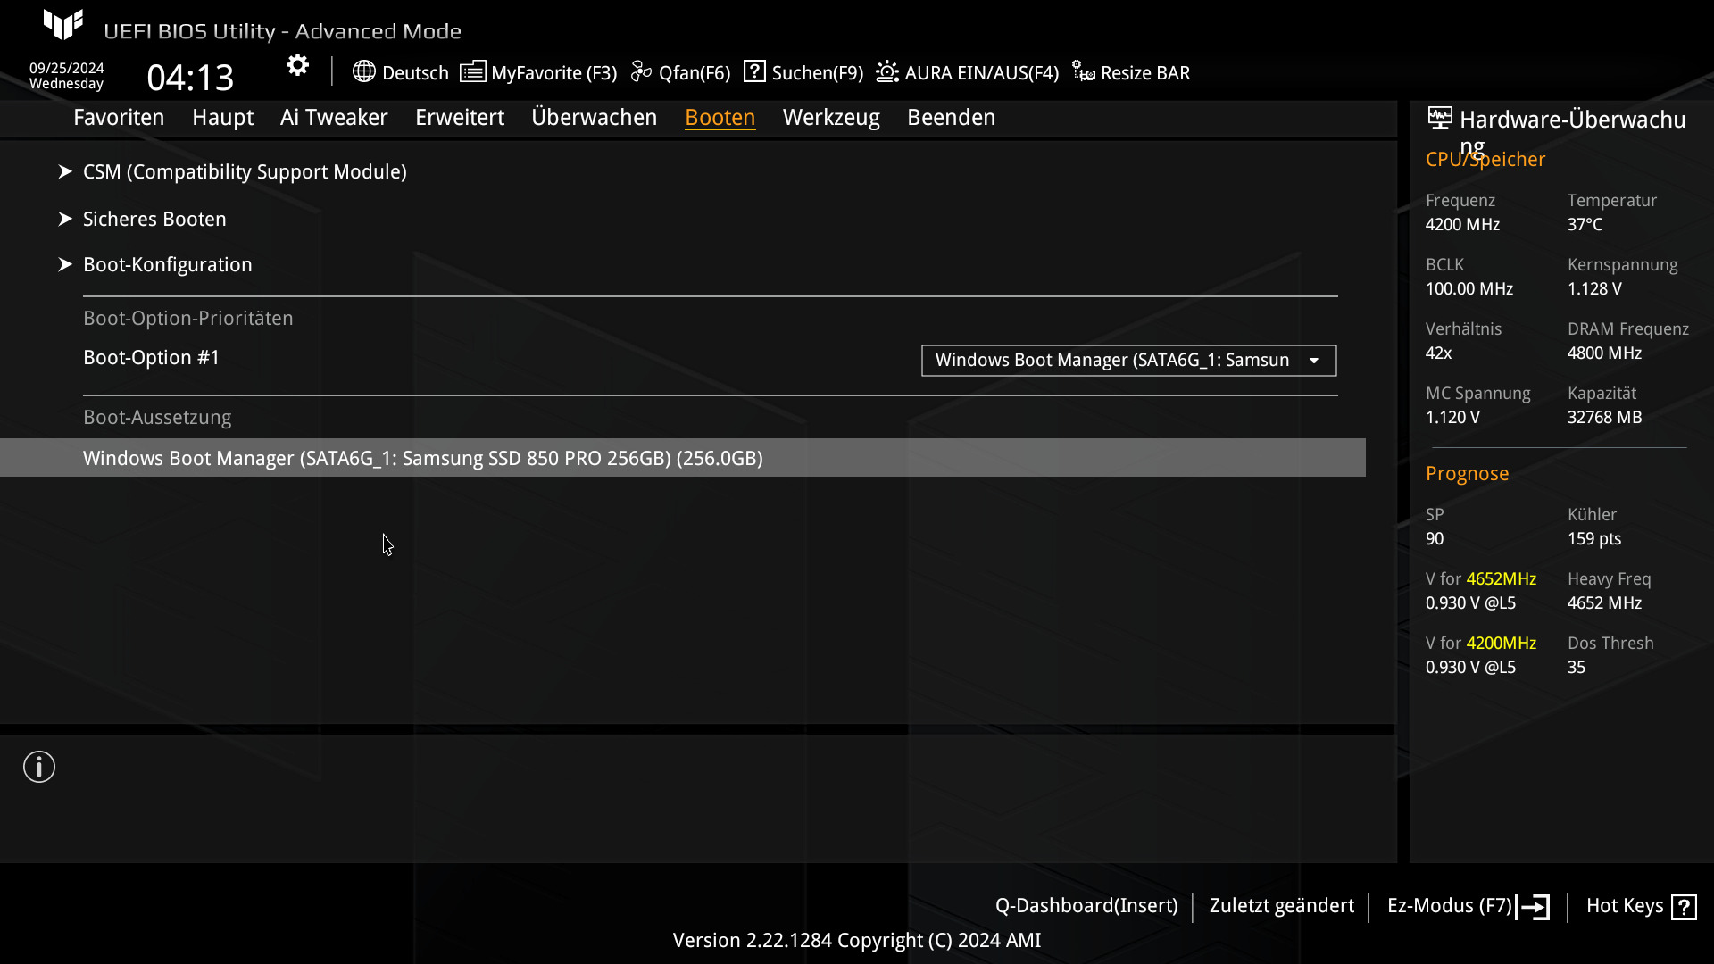Click the Resize BAR icon
Viewport: 1714px width, 964px height.
tap(1083, 71)
